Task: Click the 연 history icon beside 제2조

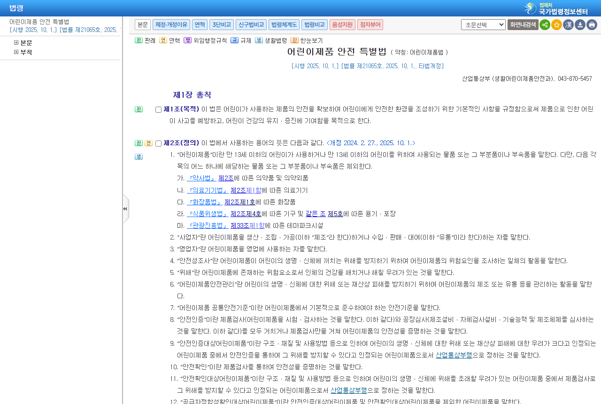Action: coord(148,143)
